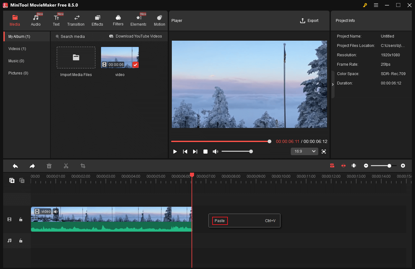Select Paste from the context menu
415x269 pixels.
pos(220,221)
